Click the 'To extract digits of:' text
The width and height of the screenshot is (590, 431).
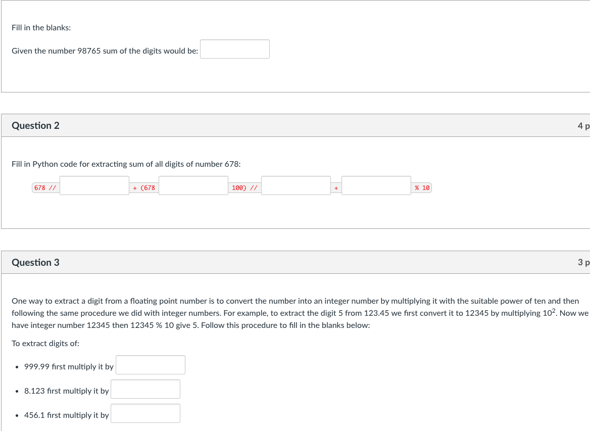(x=45, y=343)
